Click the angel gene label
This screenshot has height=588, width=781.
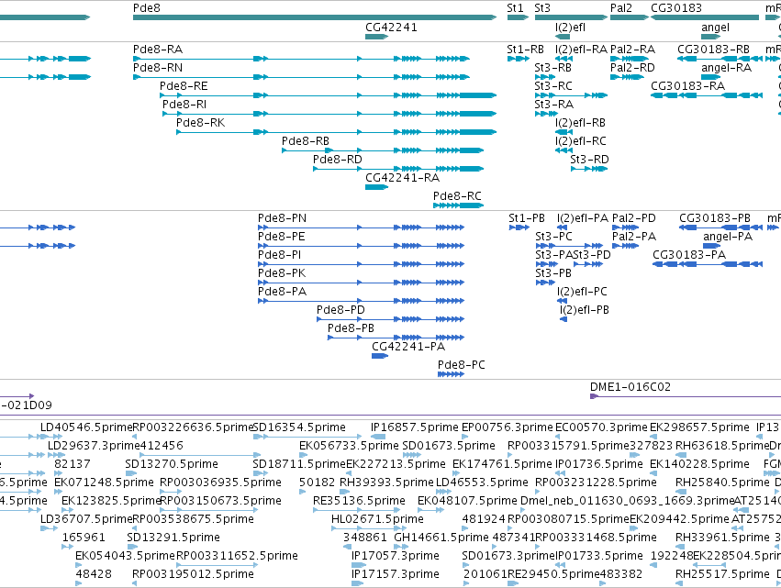pyautogui.click(x=715, y=28)
